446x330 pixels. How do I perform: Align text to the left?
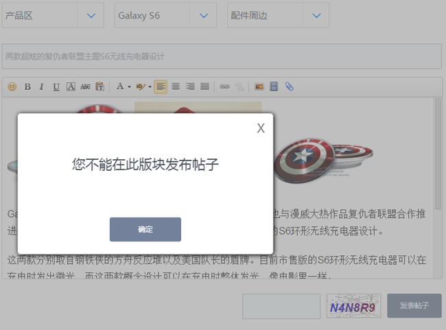tap(161, 86)
